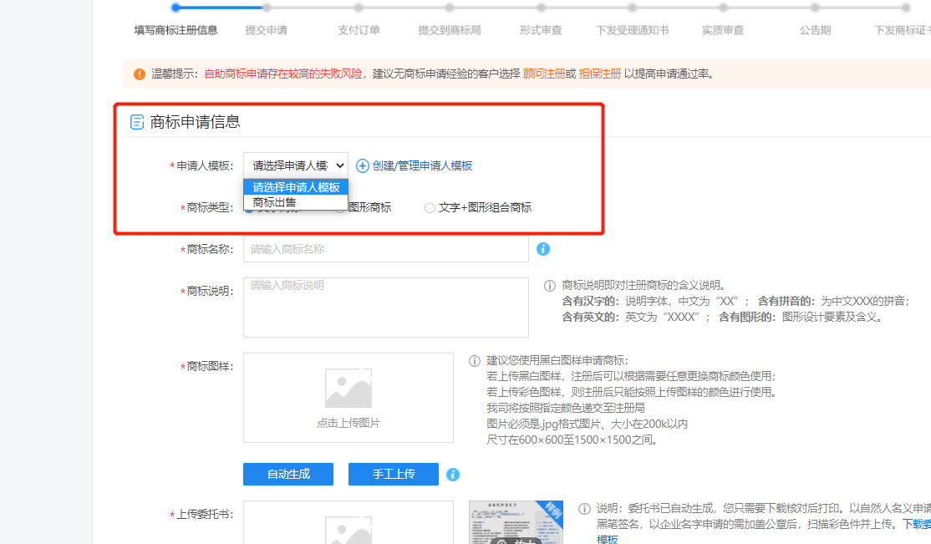Click the 填写商标注册信息 step label
The height and width of the screenshot is (544, 931).
(176, 30)
